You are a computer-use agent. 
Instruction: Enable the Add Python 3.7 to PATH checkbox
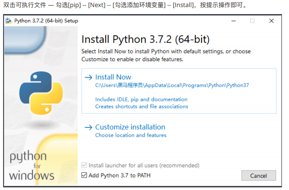click(84, 175)
